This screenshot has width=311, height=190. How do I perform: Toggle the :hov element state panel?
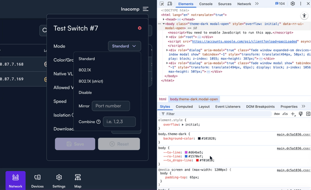[x=277, y=114]
